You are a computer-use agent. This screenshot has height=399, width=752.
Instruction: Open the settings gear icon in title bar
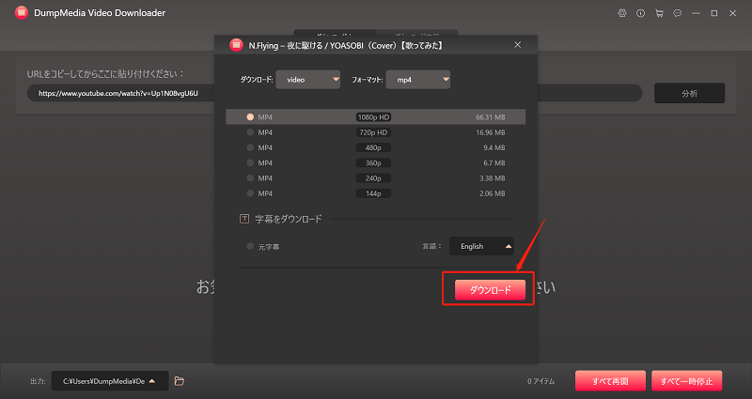622,13
